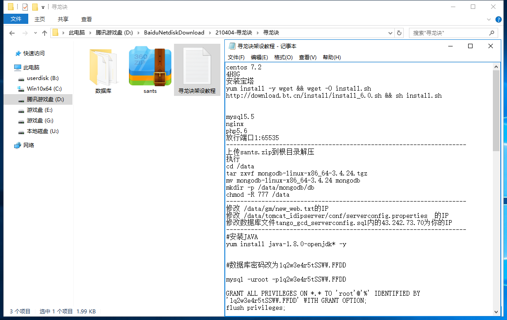Screen dimensions: 507x320
Task: Open address bar history dropdown
Action: point(390,33)
